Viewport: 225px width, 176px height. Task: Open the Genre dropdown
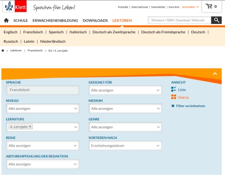[125, 127]
